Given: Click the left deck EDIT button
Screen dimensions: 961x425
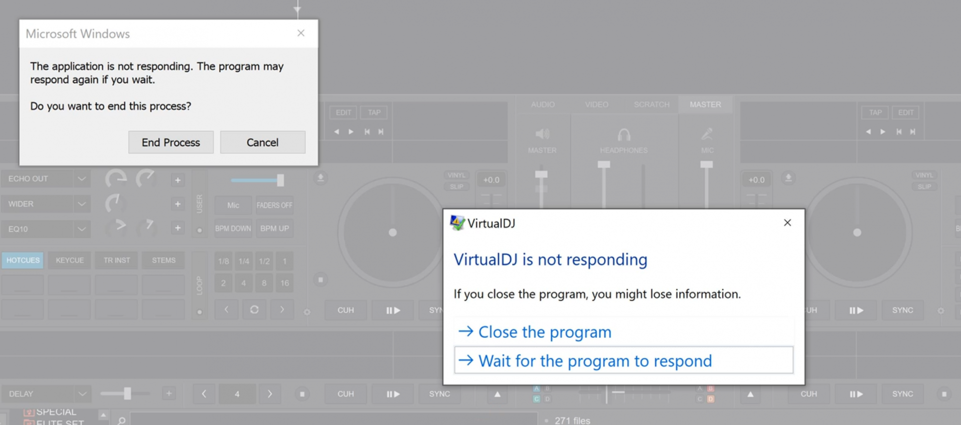Looking at the screenshot, I should (343, 113).
